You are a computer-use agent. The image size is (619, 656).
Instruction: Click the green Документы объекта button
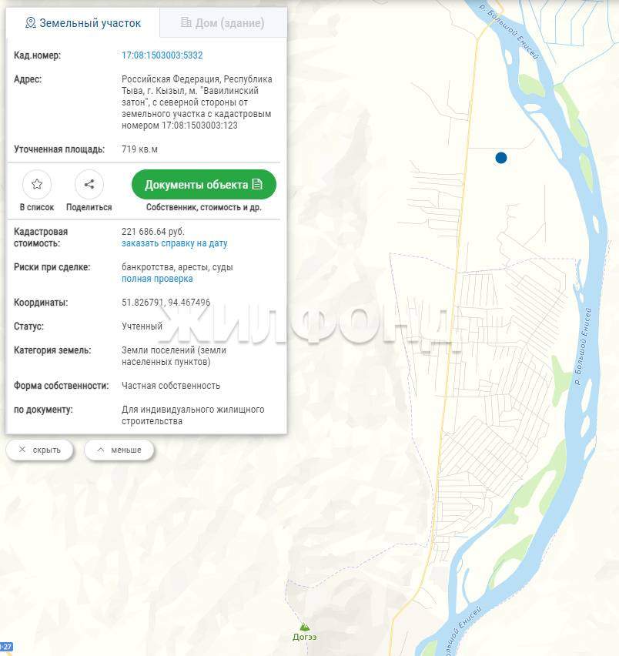(x=204, y=185)
